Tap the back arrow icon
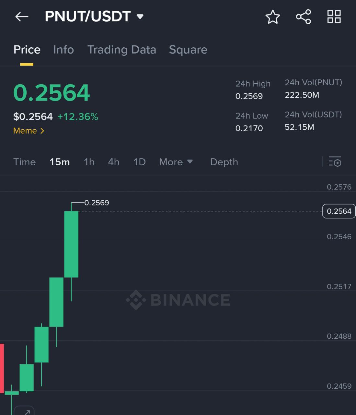Viewport: 356px width, 415px height. (x=22, y=17)
